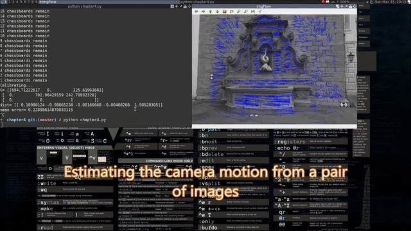Click the pan-up arrow in imgFlow toolbar
411x231 pixels.
click(x=210, y=12)
